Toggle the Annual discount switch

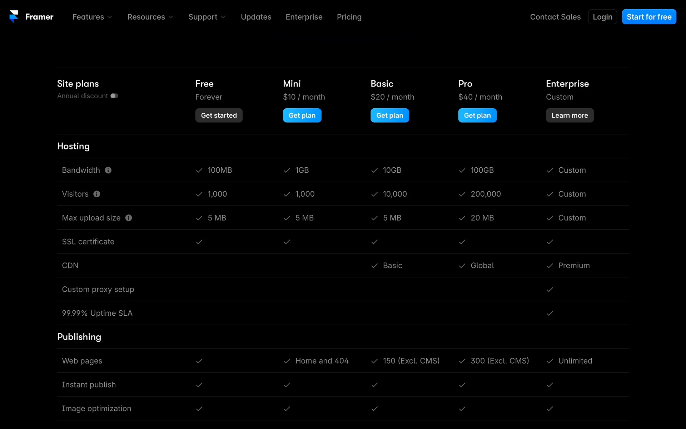coord(114,96)
